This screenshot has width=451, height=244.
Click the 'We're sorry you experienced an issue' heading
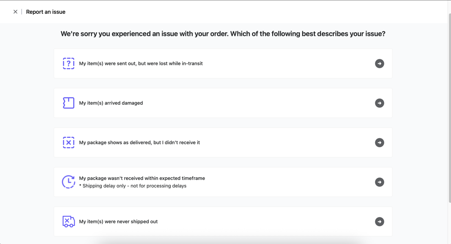point(223,34)
